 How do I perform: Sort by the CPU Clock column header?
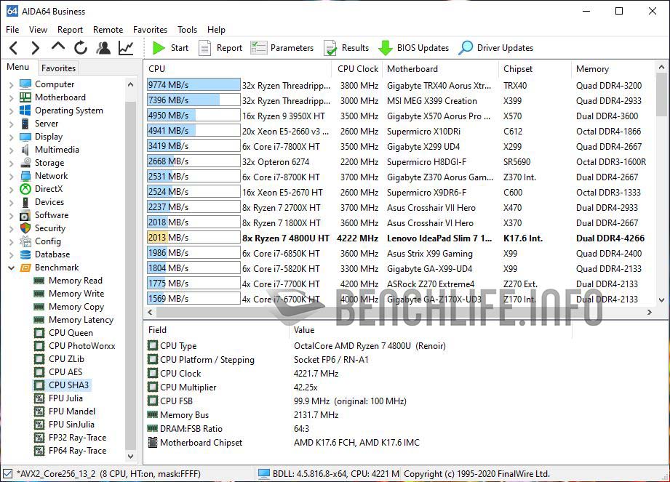click(x=358, y=69)
